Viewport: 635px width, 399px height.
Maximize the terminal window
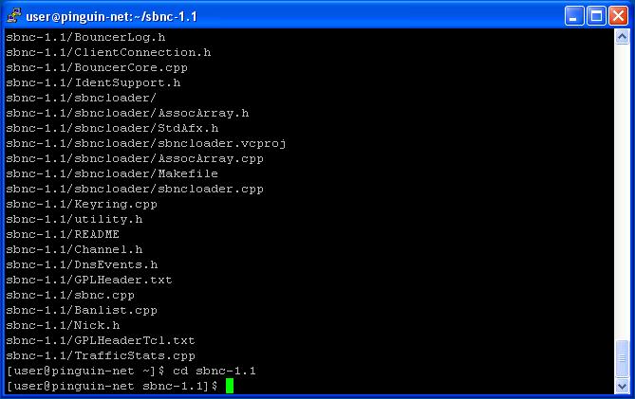click(x=596, y=16)
